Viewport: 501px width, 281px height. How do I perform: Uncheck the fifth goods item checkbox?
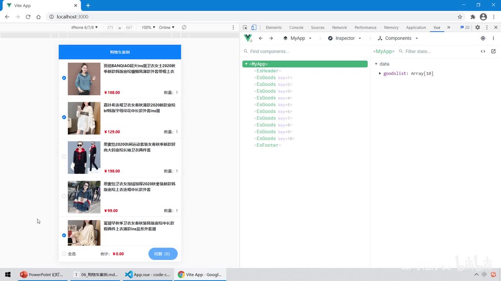64,235
